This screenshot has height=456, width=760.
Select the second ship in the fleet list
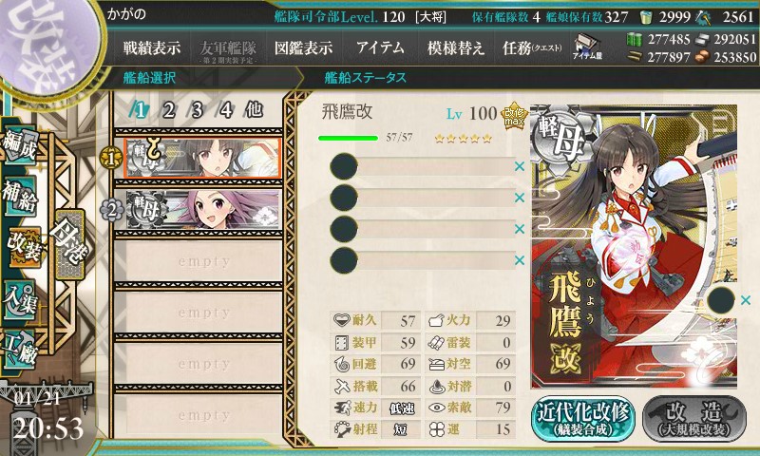tap(202, 209)
